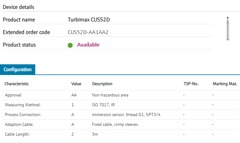Click the Description column header
The height and width of the screenshot is (143, 240).
tap(102, 84)
